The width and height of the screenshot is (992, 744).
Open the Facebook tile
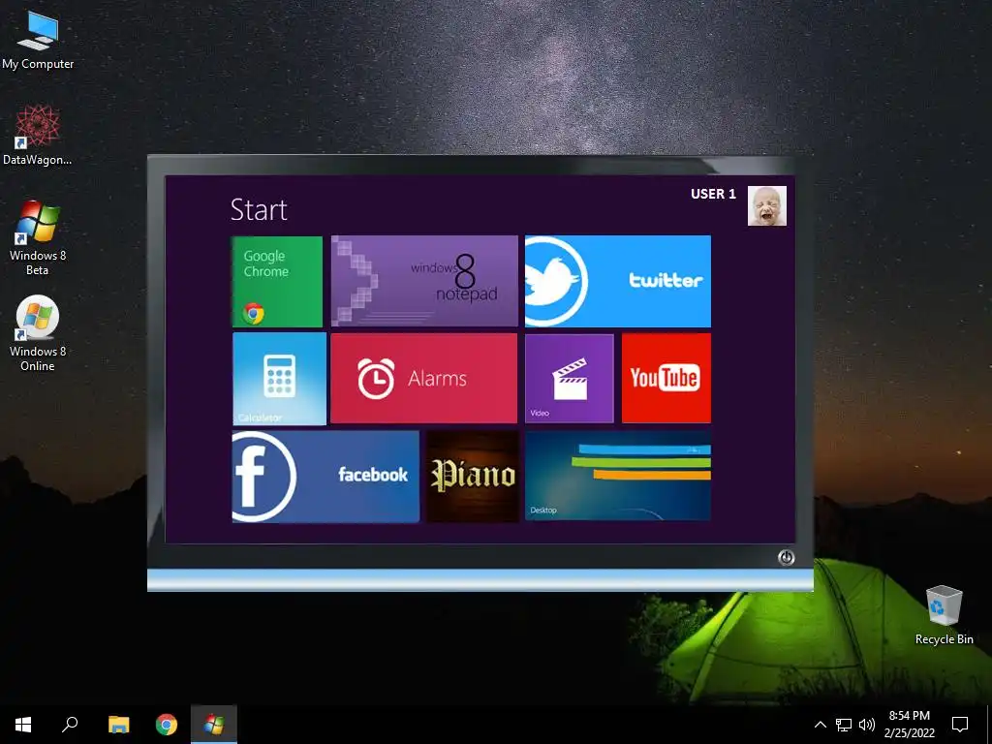click(x=325, y=477)
